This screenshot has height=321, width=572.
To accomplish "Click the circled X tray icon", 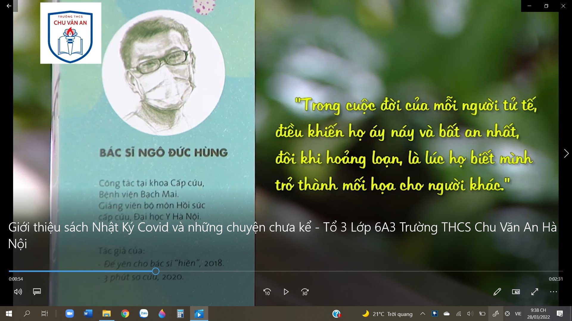I will (x=507, y=314).
